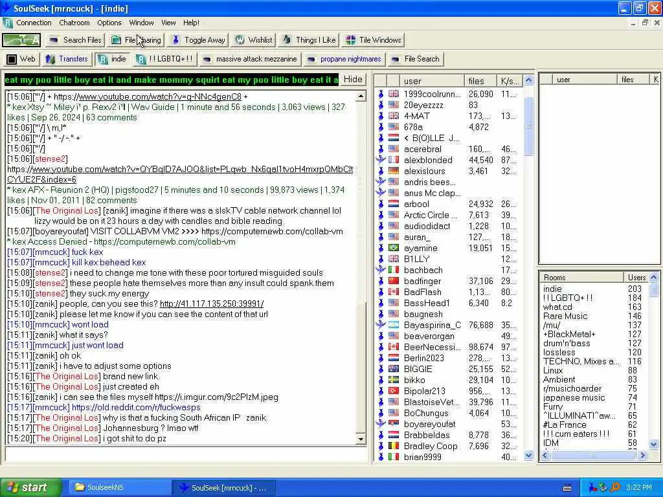Click the chat message input field
This screenshot has height=497, width=663.
coord(186,454)
